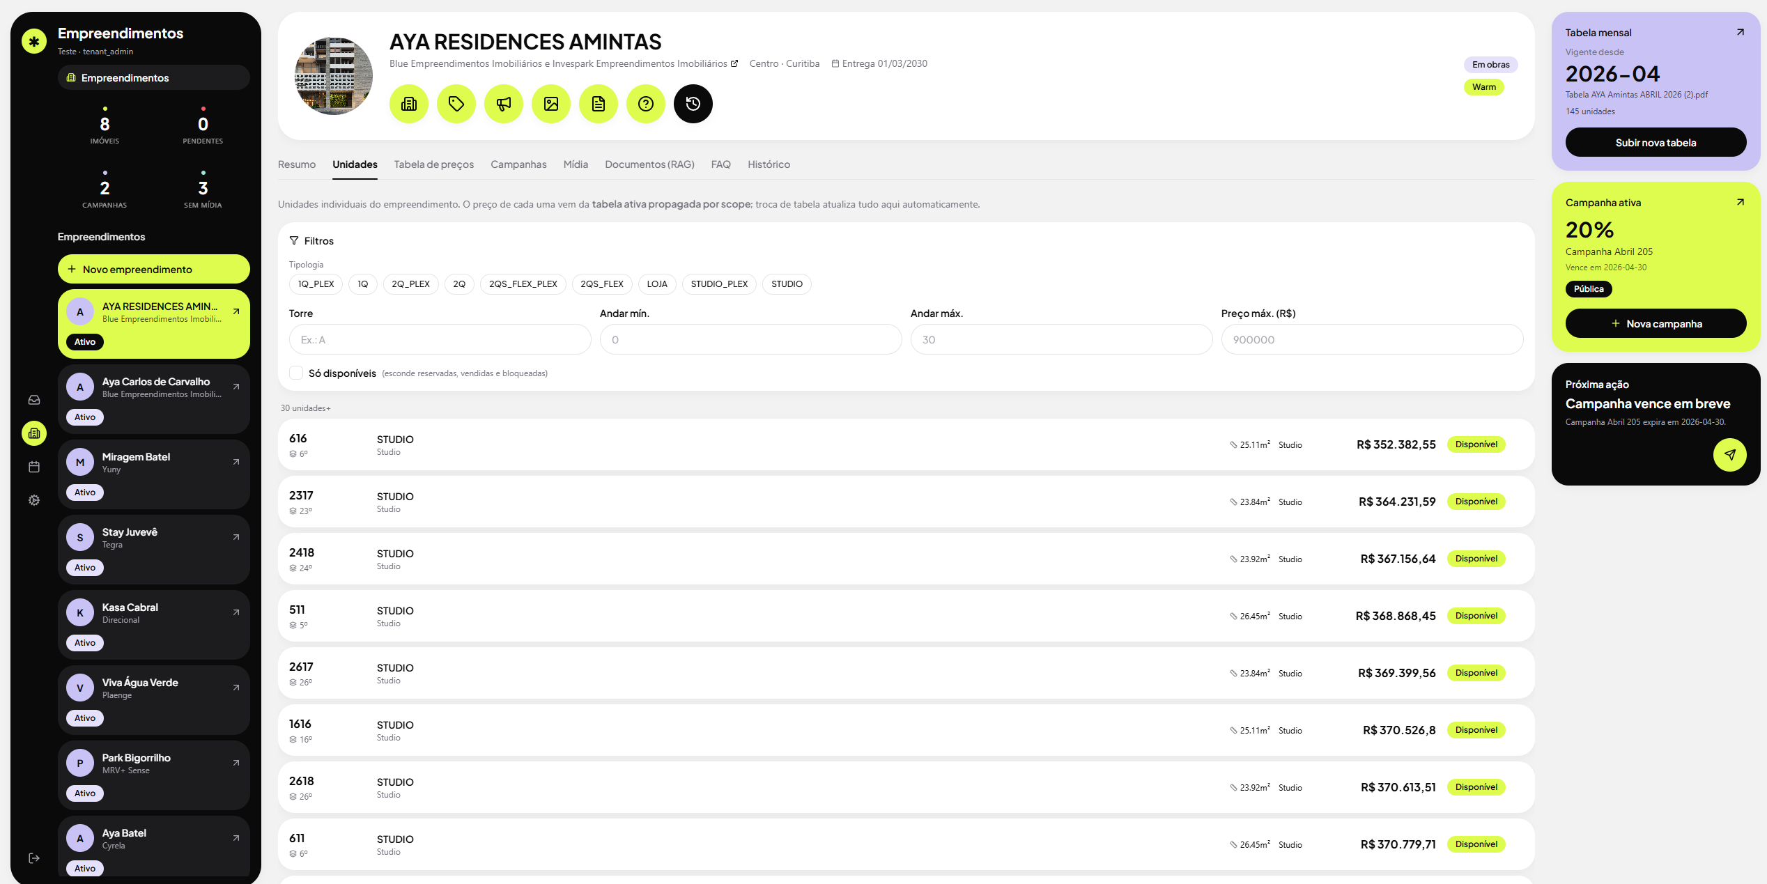Open the question mark FAQ icon
This screenshot has width=1767, height=884.
click(x=646, y=104)
